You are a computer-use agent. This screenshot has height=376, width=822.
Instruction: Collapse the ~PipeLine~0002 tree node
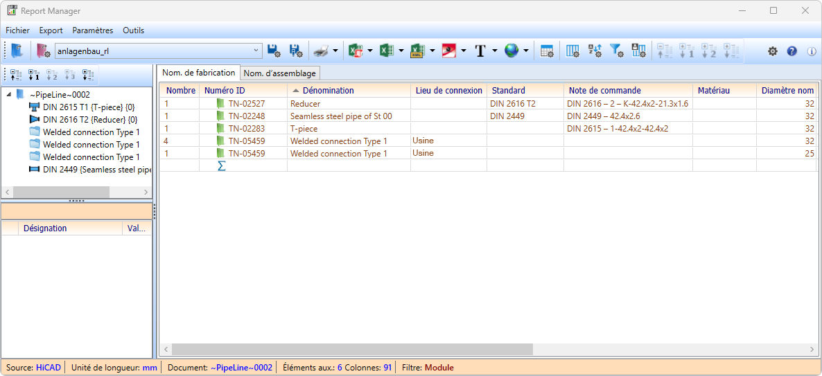(x=8, y=95)
